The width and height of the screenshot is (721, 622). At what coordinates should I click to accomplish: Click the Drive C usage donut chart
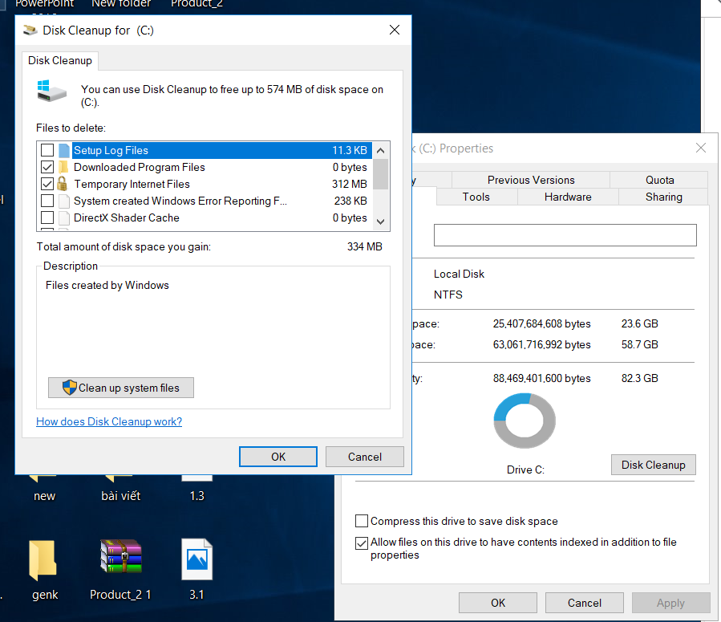pos(525,421)
